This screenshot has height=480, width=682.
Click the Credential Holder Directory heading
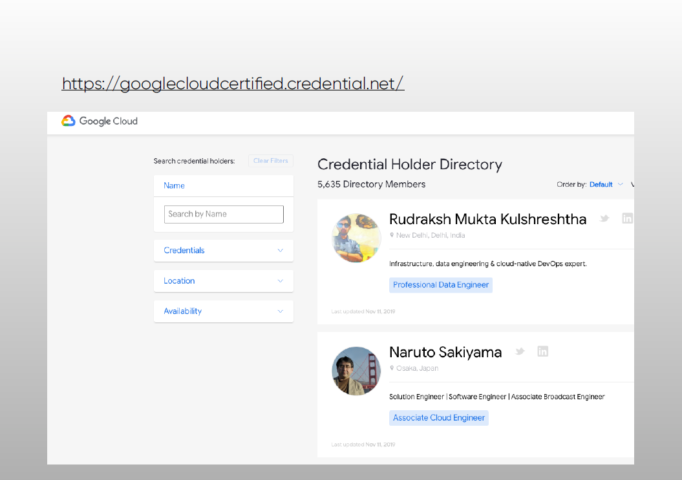410,164
